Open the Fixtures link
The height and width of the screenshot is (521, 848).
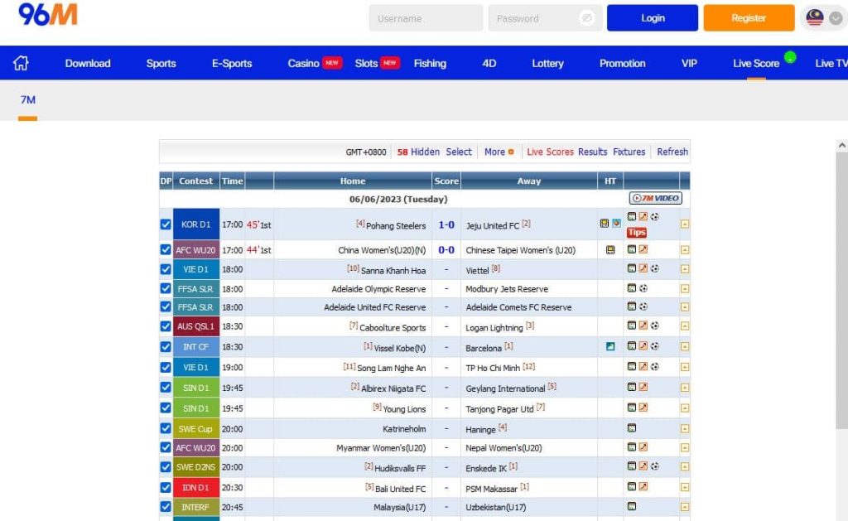[629, 152]
